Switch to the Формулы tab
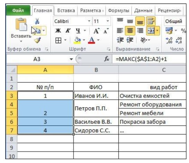The width and height of the screenshot is (189, 163). [x=119, y=11]
